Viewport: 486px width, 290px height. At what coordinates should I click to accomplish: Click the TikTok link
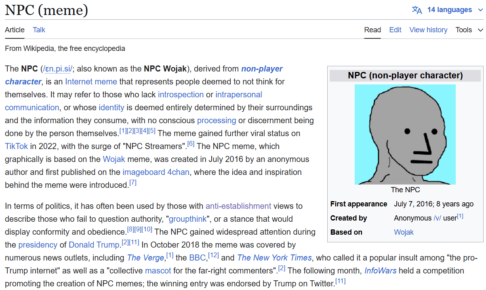point(16,146)
